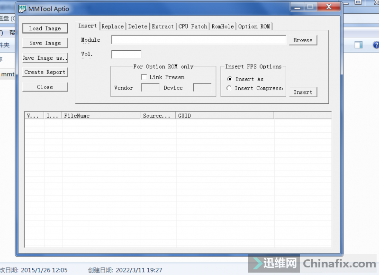Click the Close button in left panel
Screen dimensions: 379x275
45,87
